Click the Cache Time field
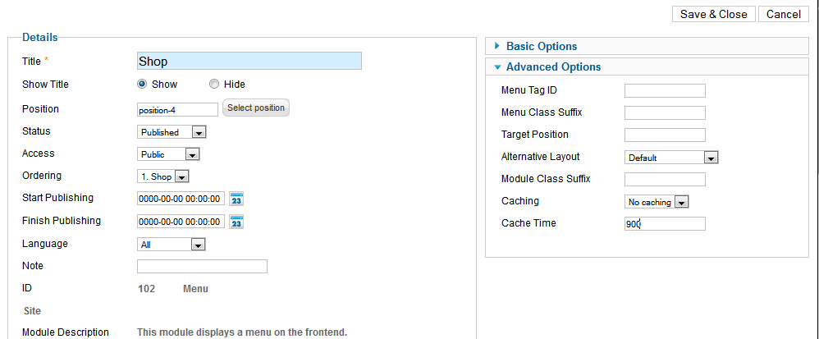The height and width of the screenshot is (339, 819). (665, 224)
